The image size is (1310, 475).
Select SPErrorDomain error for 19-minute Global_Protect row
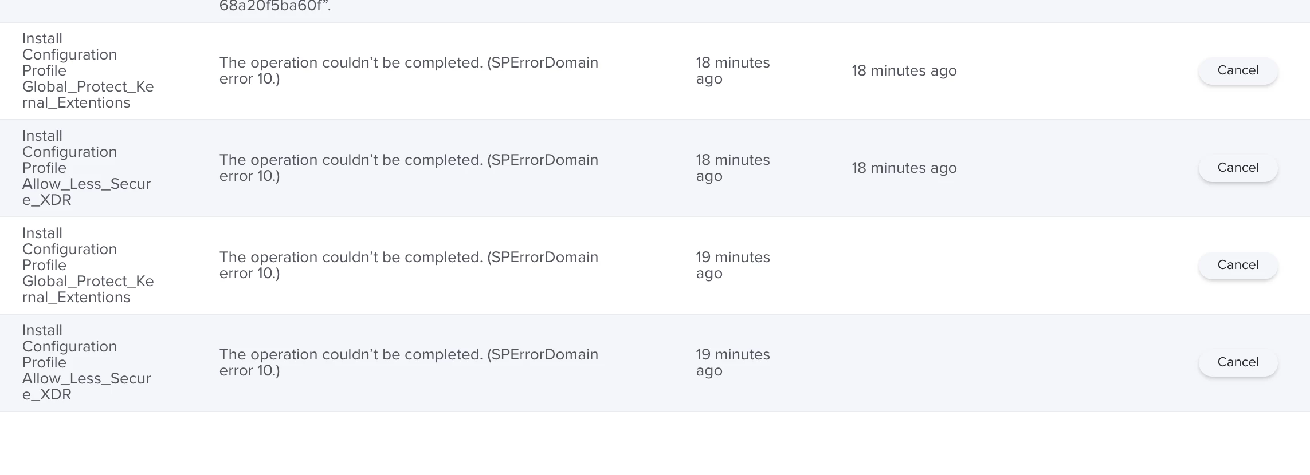tap(409, 265)
